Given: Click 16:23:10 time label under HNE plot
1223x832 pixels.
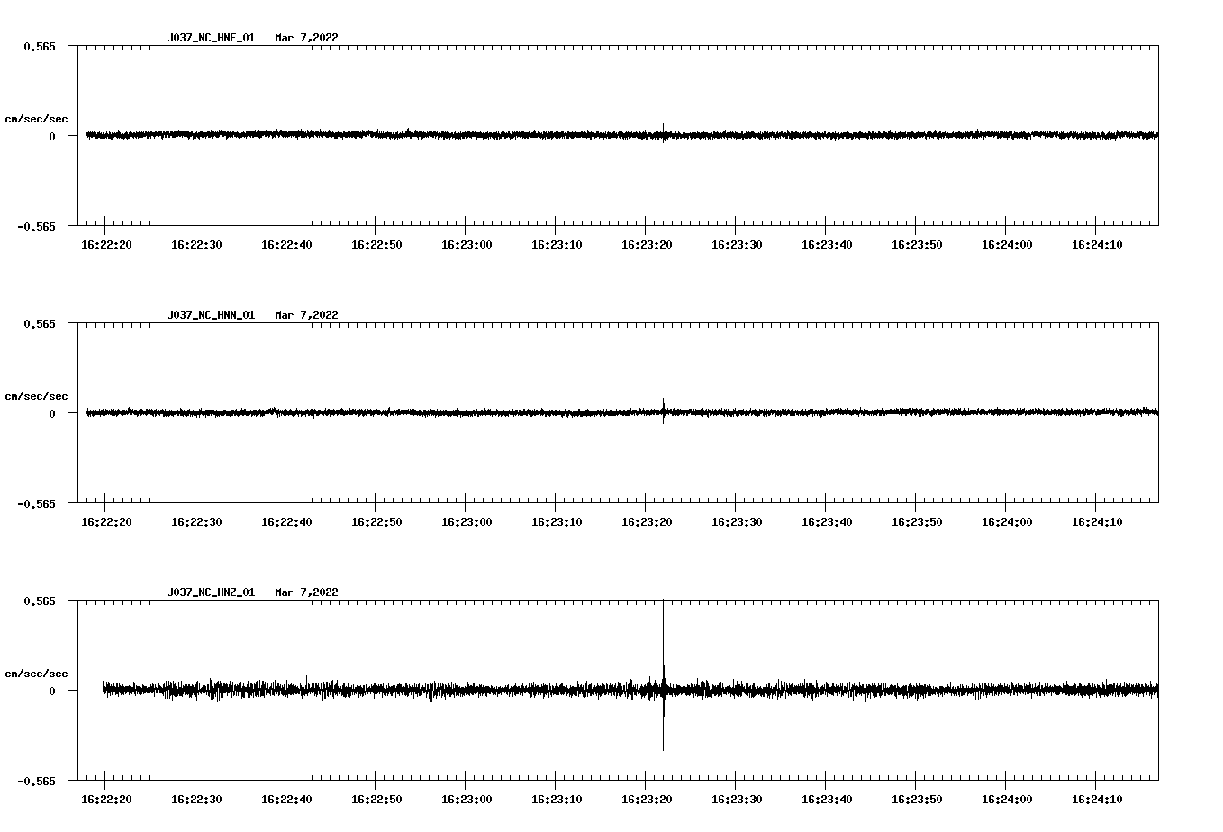Looking at the screenshot, I should (x=556, y=244).
